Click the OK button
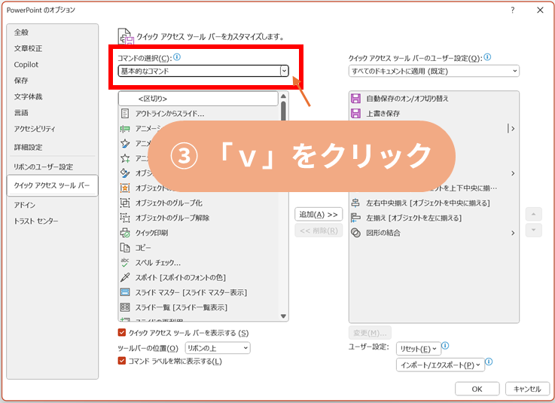 (x=476, y=389)
